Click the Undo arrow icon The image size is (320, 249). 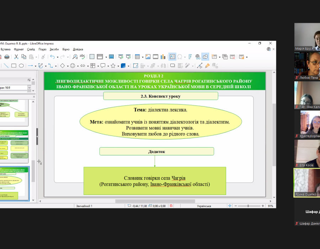tap(52, 57)
